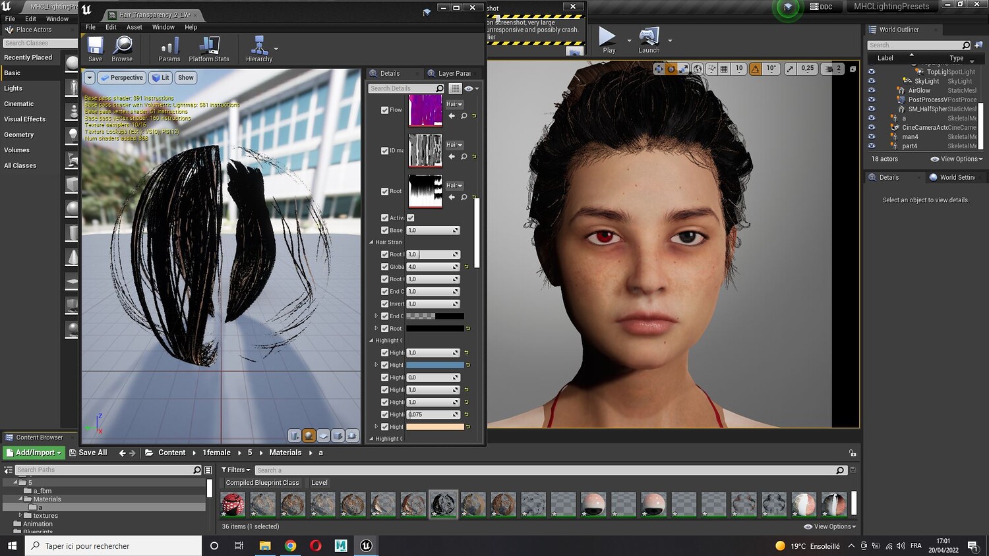Toggle the Globa parameter override checkbox
This screenshot has height=556, width=989.
pos(384,267)
